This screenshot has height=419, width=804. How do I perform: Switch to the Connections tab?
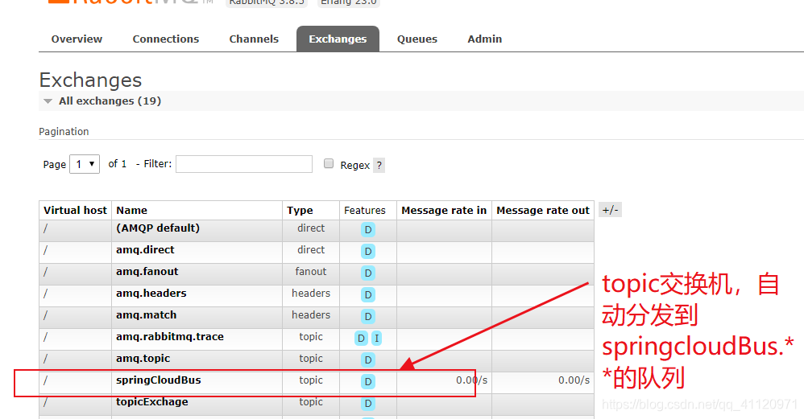point(166,39)
